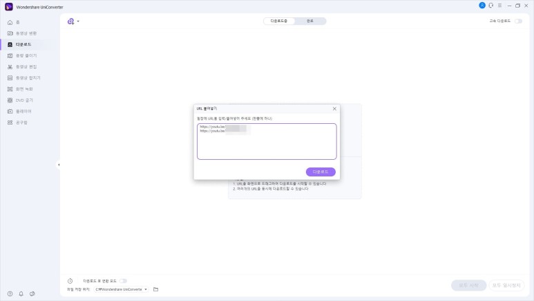This screenshot has width=534, height=301.
Task: Click the Pause All (모두 일시정지) button
Action: click(x=506, y=285)
